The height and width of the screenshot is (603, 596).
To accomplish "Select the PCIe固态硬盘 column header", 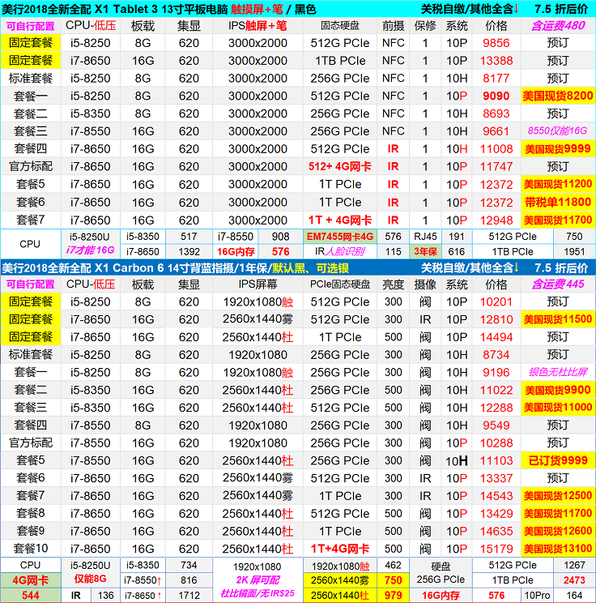I will (339, 284).
